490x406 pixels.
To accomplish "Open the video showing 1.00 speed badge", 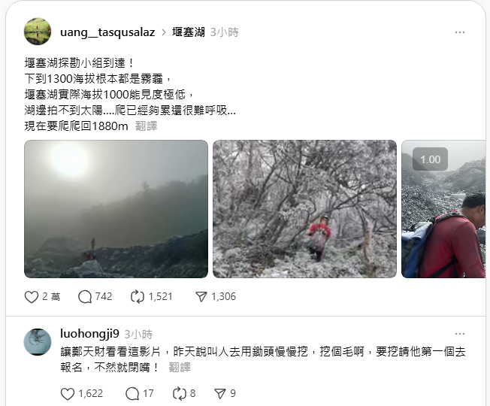I will click(443, 209).
